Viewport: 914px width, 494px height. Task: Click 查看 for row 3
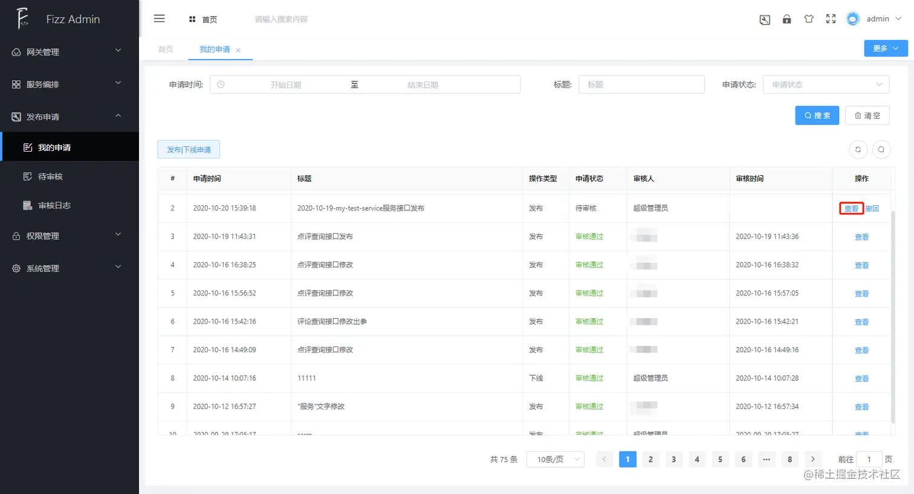tap(861, 237)
